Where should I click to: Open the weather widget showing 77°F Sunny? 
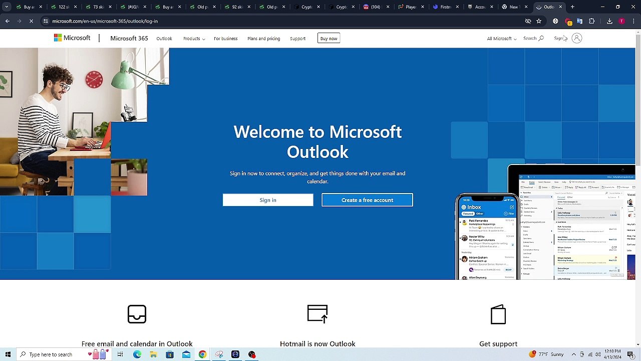coord(546,354)
